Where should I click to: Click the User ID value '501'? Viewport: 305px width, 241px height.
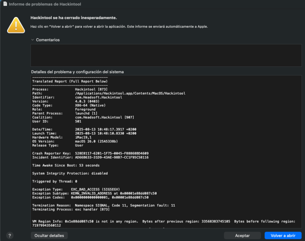coord(78,121)
